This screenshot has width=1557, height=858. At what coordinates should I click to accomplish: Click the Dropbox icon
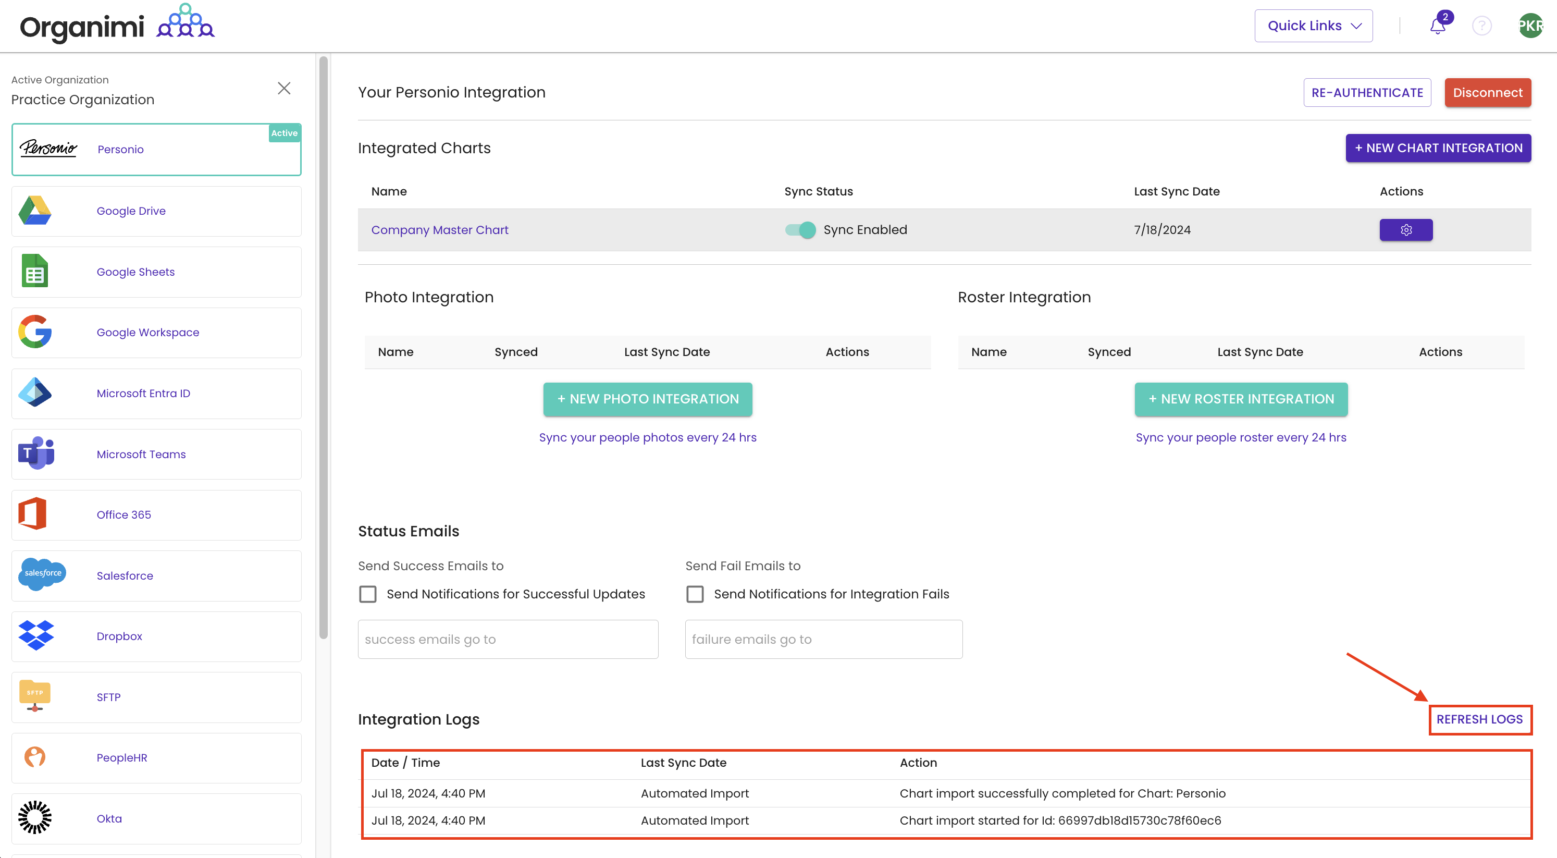point(35,635)
